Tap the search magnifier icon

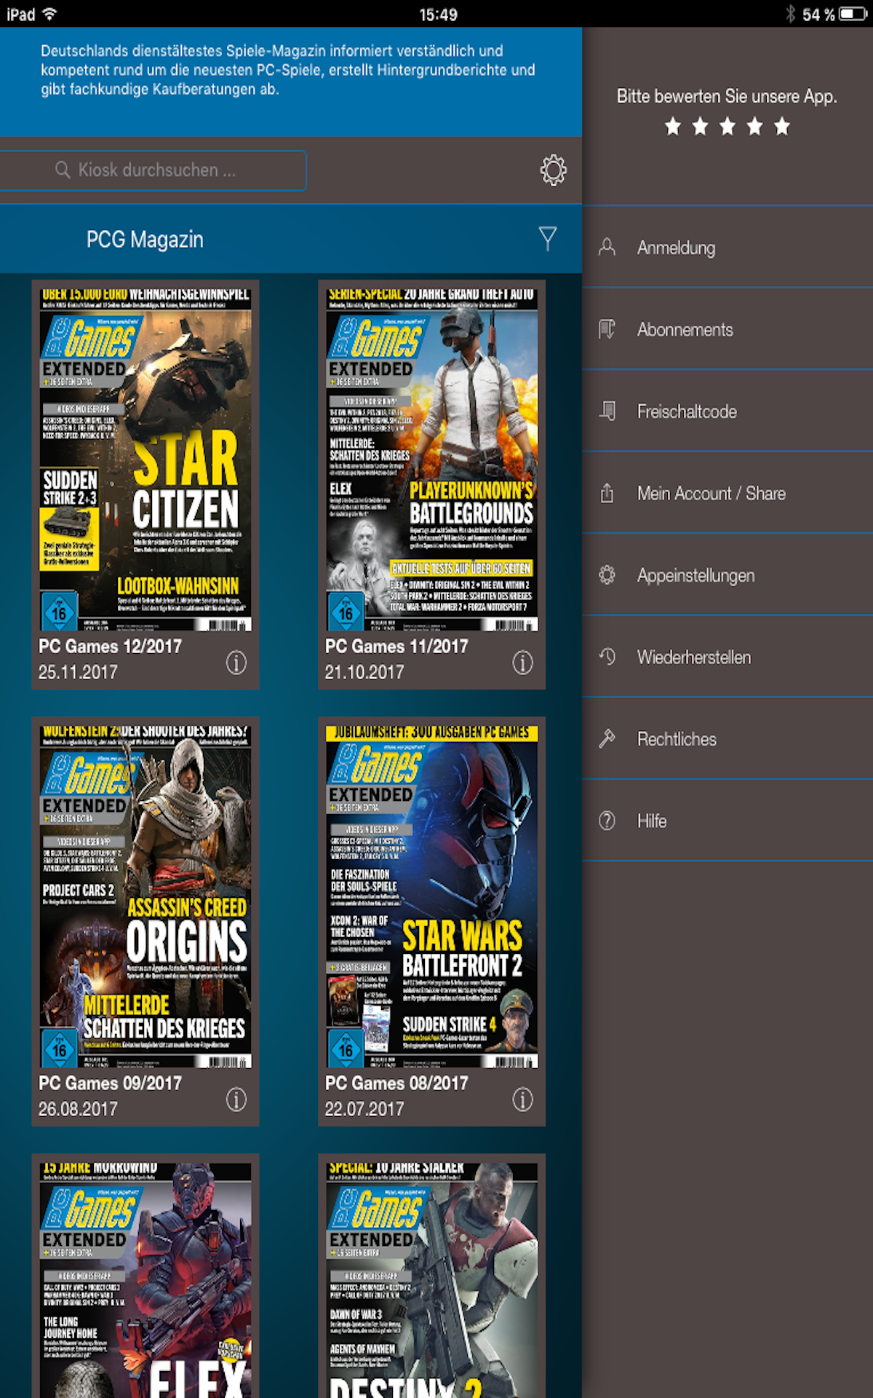63,170
